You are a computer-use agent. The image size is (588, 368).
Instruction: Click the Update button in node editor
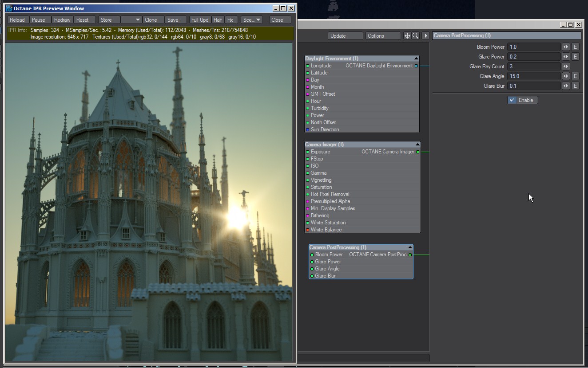pyautogui.click(x=345, y=36)
